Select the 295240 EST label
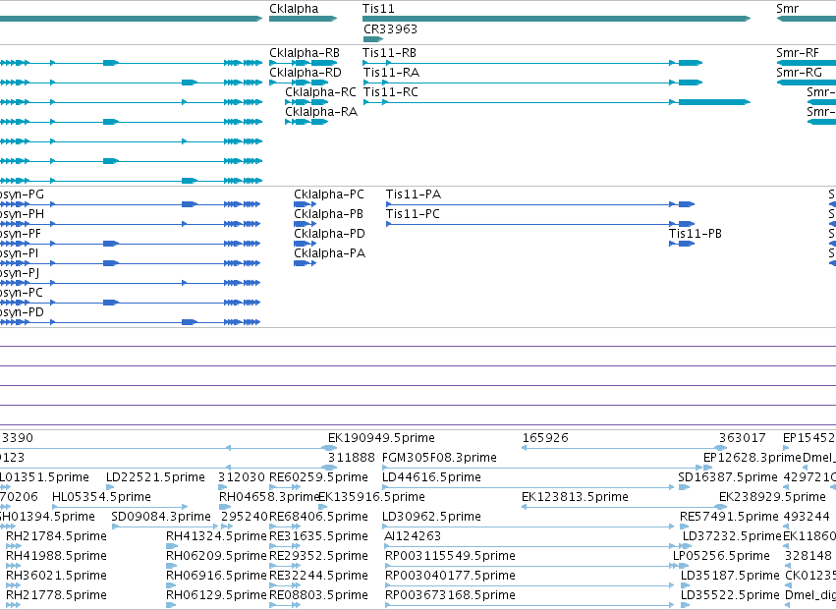Image resolution: width=836 pixels, height=610 pixels. click(x=245, y=517)
